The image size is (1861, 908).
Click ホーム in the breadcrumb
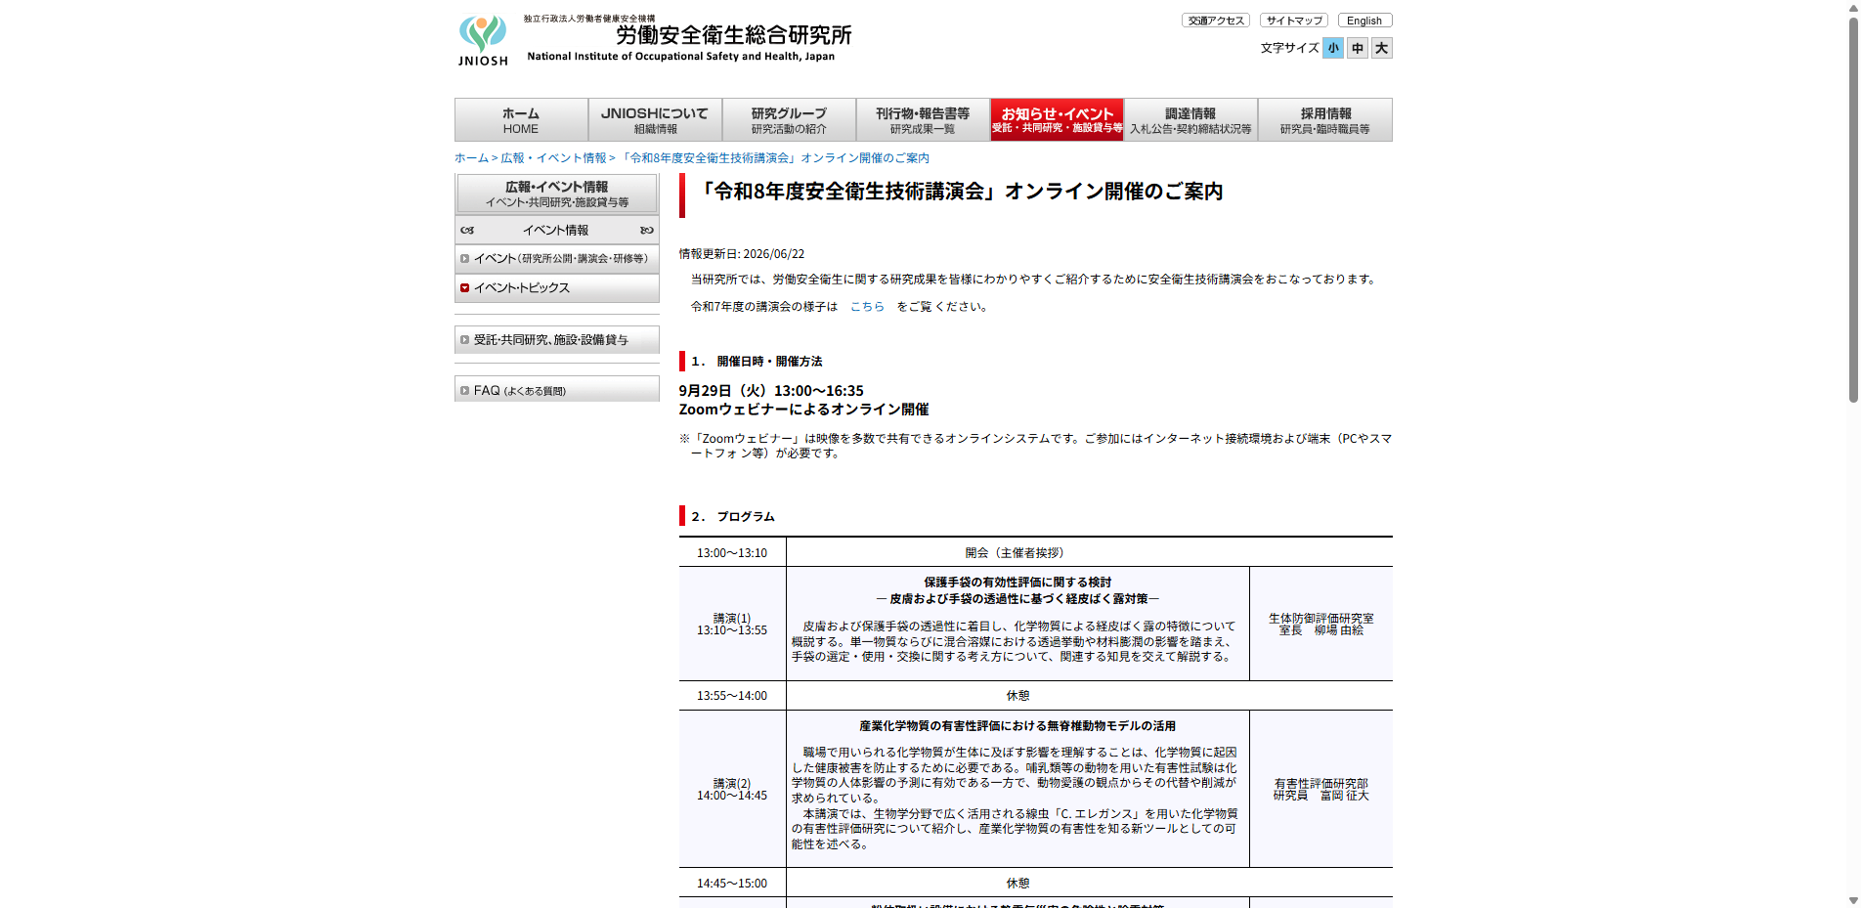click(471, 158)
